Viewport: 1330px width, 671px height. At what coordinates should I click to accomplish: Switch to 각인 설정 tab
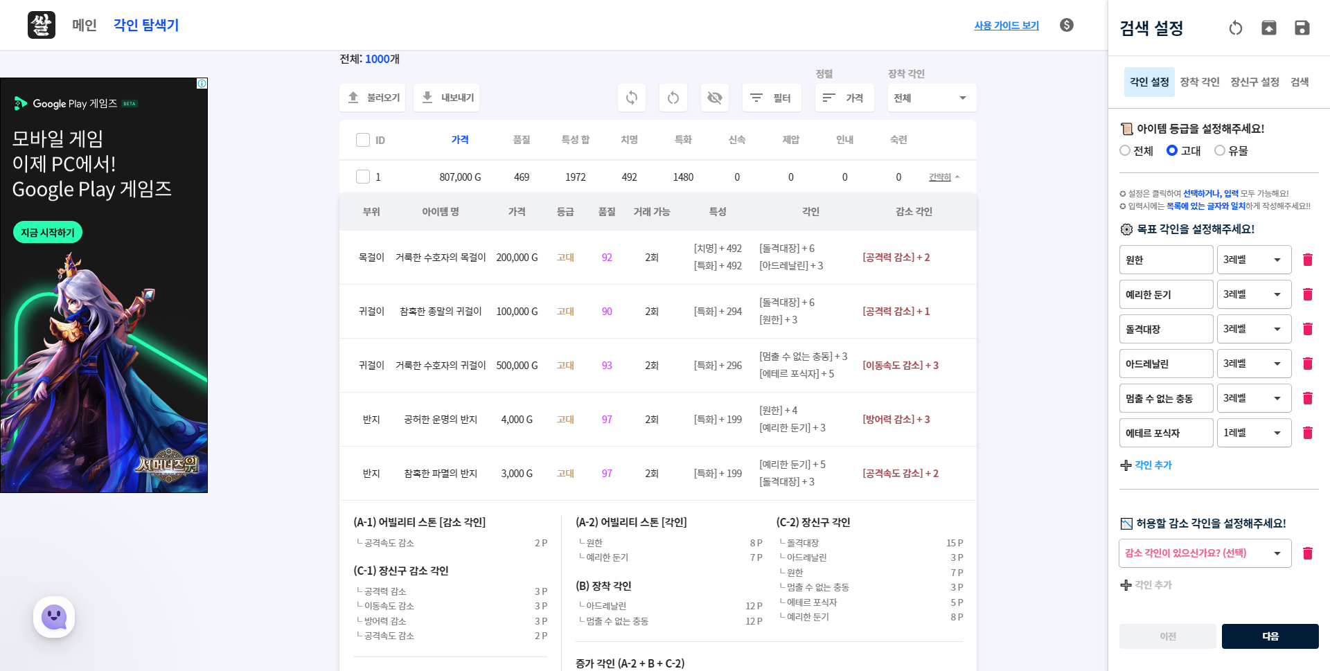1149,82
